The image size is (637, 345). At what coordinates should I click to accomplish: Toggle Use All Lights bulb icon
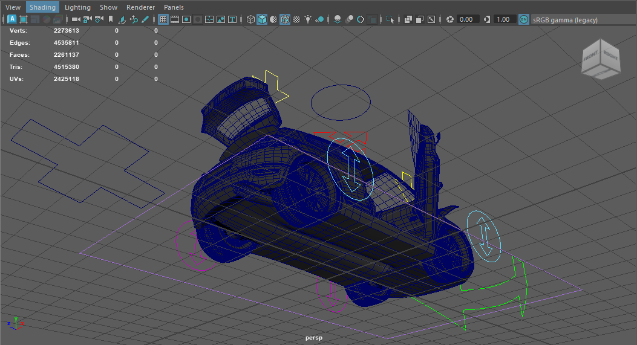tap(309, 19)
